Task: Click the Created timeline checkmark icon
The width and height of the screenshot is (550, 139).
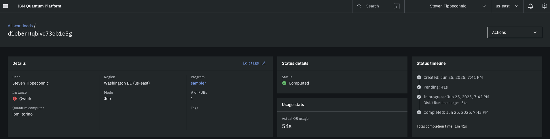Action: click(x=419, y=77)
